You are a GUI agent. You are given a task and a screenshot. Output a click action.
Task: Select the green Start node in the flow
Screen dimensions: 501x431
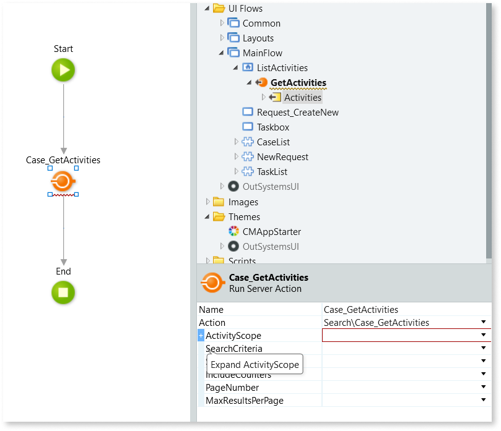[63, 70]
